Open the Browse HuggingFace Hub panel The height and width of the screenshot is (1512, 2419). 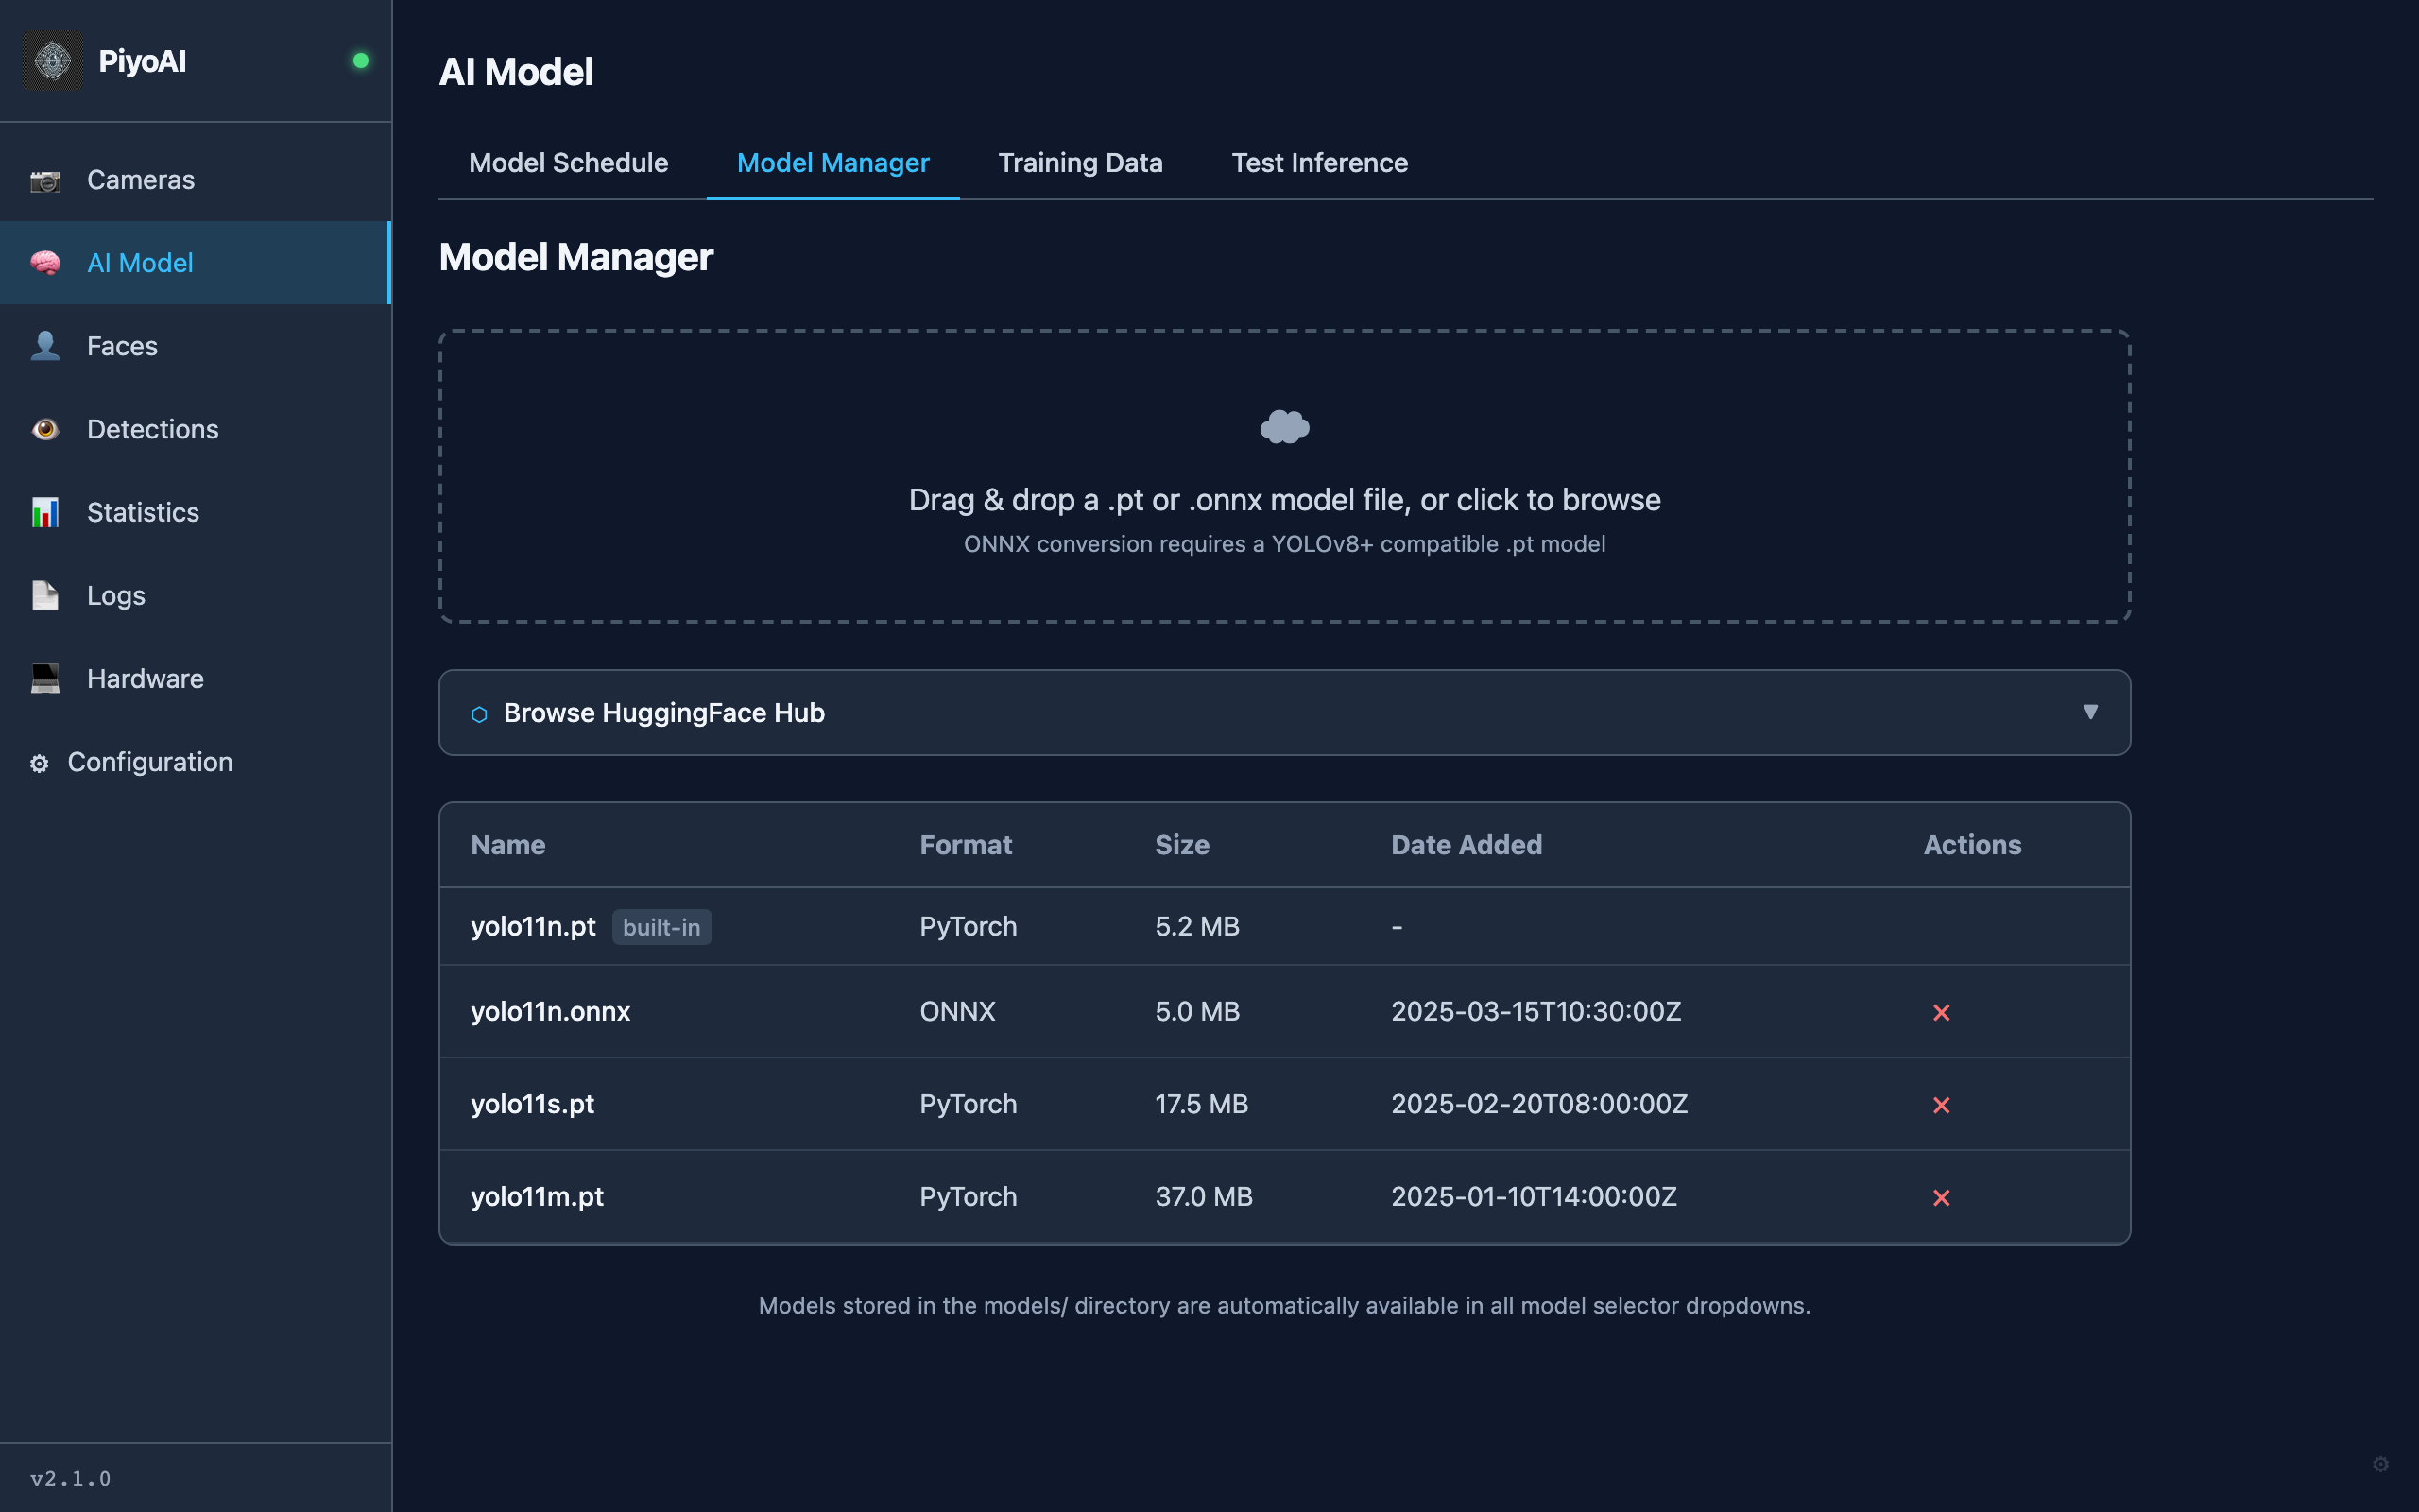pyautogui.click(x=1284, y=712)
